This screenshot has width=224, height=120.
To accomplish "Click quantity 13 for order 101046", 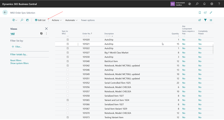I will point(178,70).
